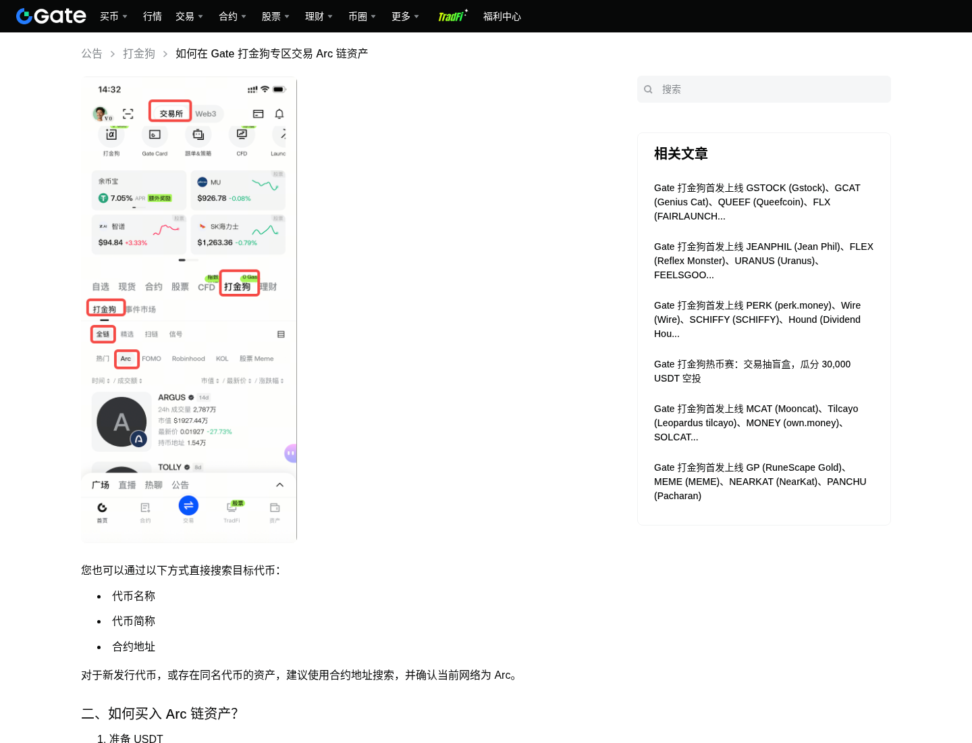This screenshot has width=972, height=743.
Task: Click the Gate logo in the header
Action: pyautogui.click(x=51, y=16)
